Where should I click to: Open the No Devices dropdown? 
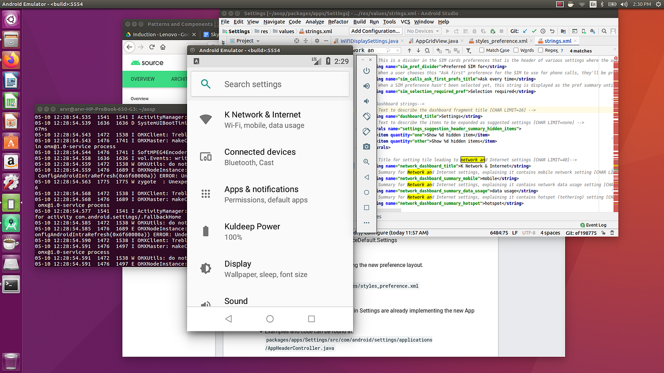pyautogui.click(x=422, y=30)
